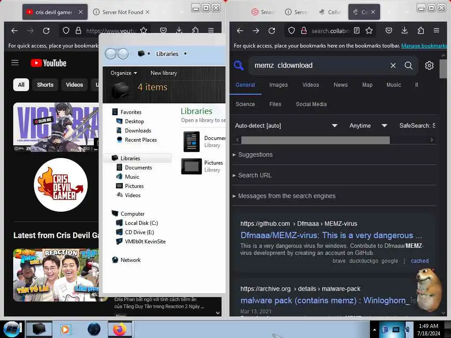The image size is (451, 338).
Task: Open YouTube sidebar guide menu
Action: click(15, 62)
